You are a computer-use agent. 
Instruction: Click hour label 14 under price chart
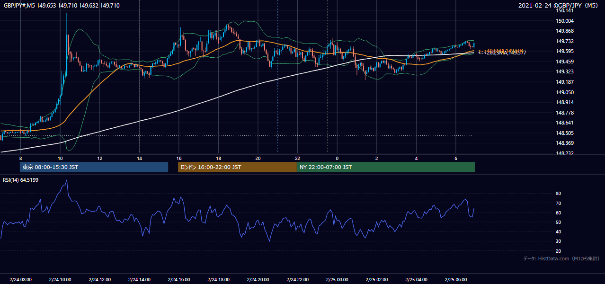pyautogui.click(x=139, y=158)
